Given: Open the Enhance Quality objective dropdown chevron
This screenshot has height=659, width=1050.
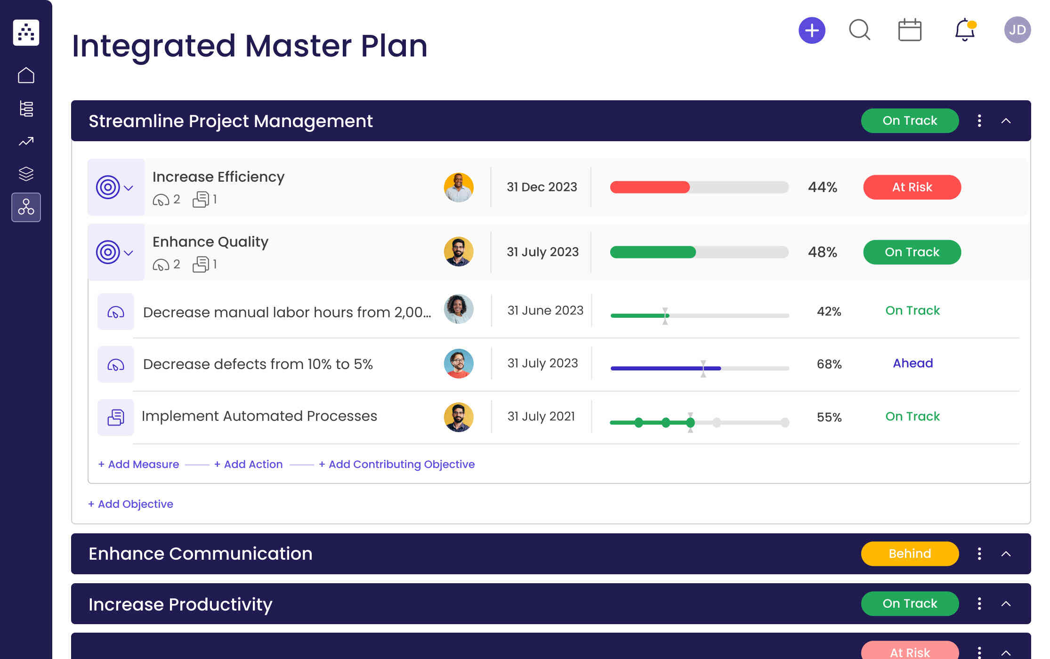Looking at the screenshot, I should (128, 253).
